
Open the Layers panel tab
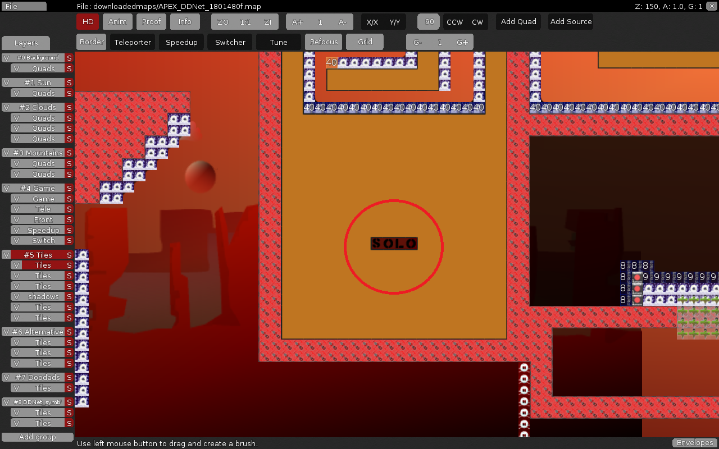(26, 43)
